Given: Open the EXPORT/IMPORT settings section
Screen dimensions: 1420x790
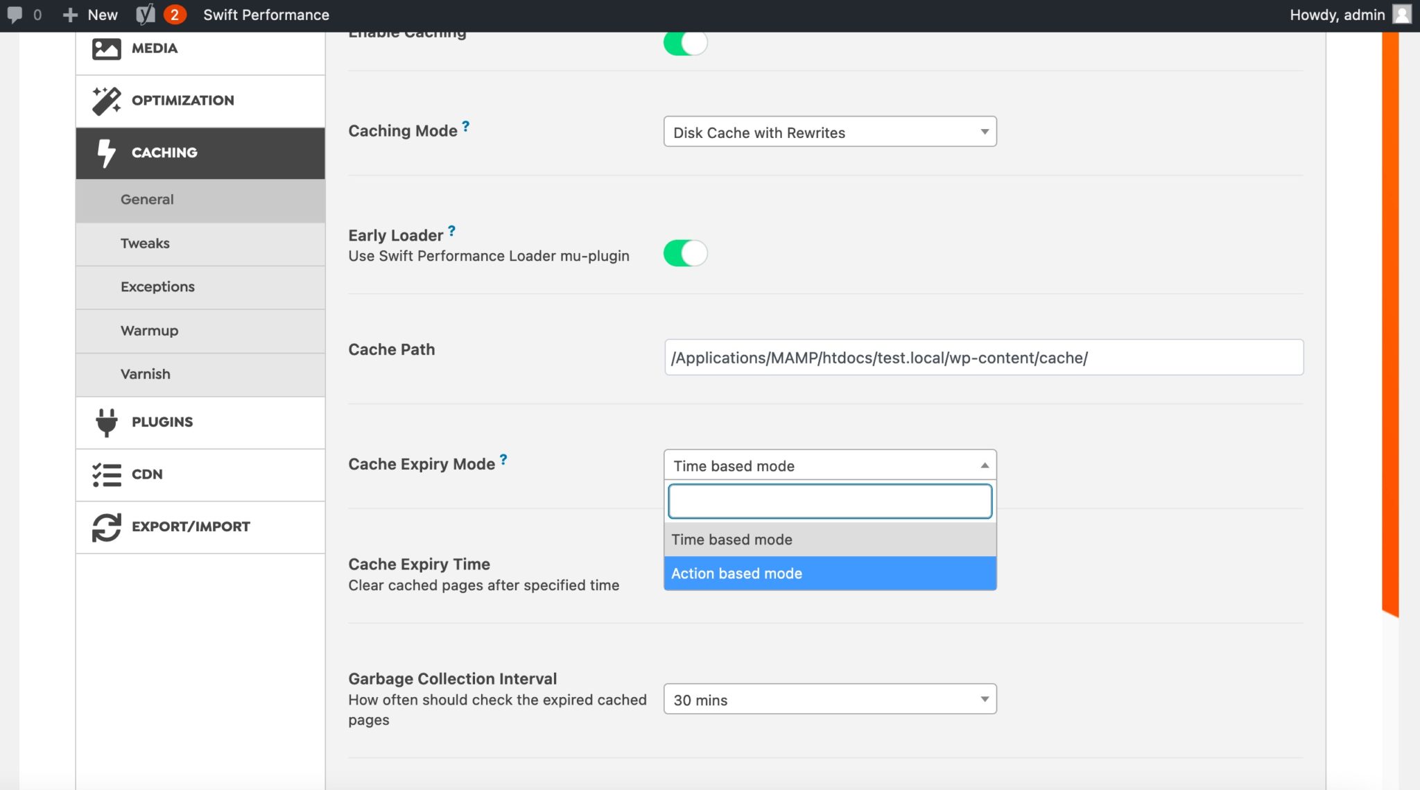Looking at the screenshot, I should point(200,528).
